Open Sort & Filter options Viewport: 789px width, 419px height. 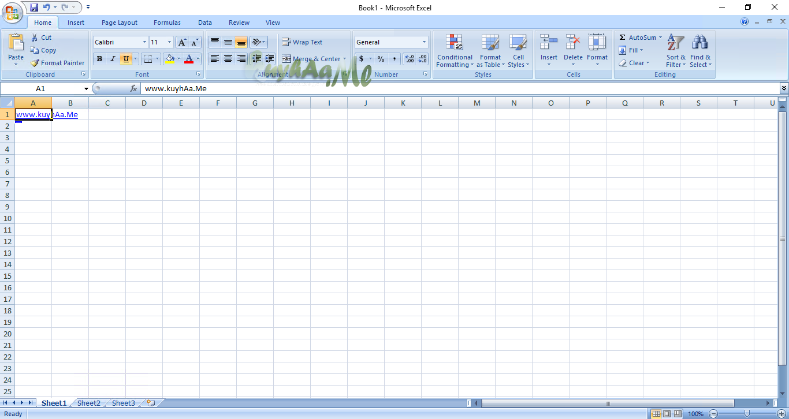tap(675, 51)
